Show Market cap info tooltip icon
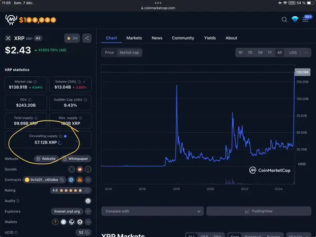This screenshot has height=237, width=316. (35, 81)
